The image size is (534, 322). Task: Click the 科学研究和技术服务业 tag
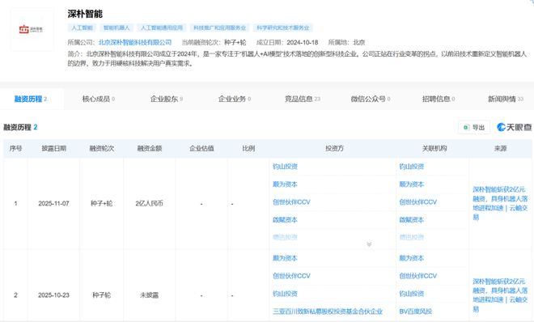click(283, 28)
